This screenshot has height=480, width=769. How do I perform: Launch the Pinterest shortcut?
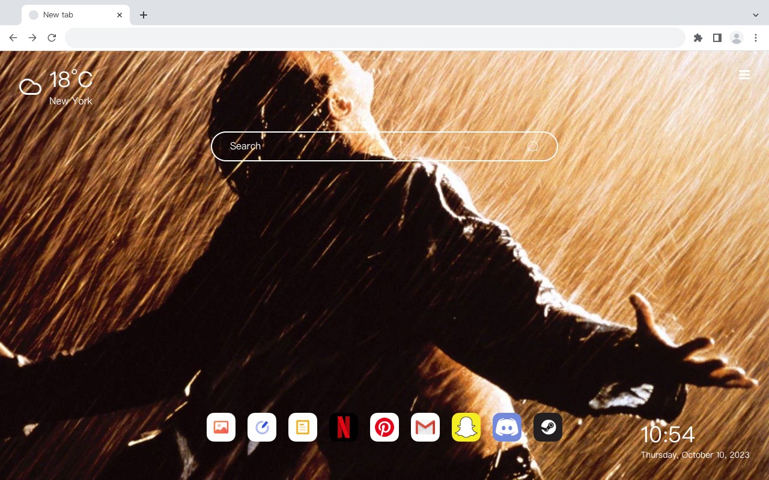click(384, 427)
